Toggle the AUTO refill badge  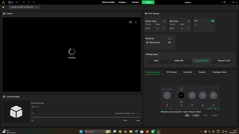(210, 108)
